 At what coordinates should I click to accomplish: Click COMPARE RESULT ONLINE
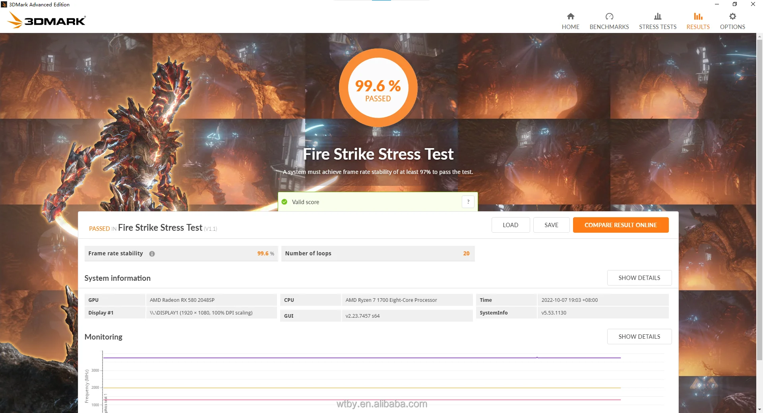pos(621,225)
